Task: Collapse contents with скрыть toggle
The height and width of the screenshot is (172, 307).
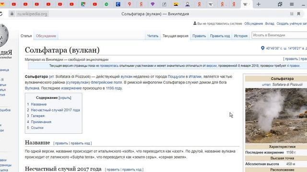Action: (x=65, y=97)
